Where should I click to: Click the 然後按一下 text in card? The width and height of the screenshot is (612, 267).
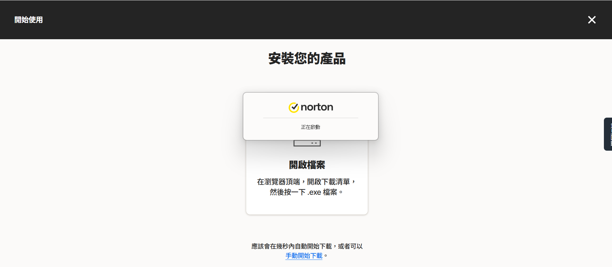[288, 192]
